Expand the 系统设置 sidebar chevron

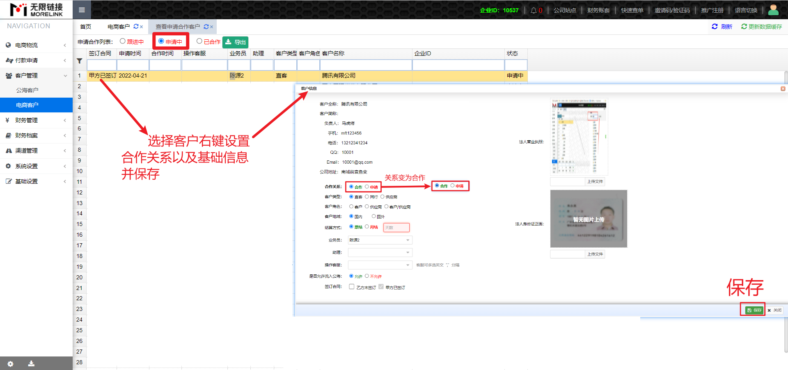[65, 166]
